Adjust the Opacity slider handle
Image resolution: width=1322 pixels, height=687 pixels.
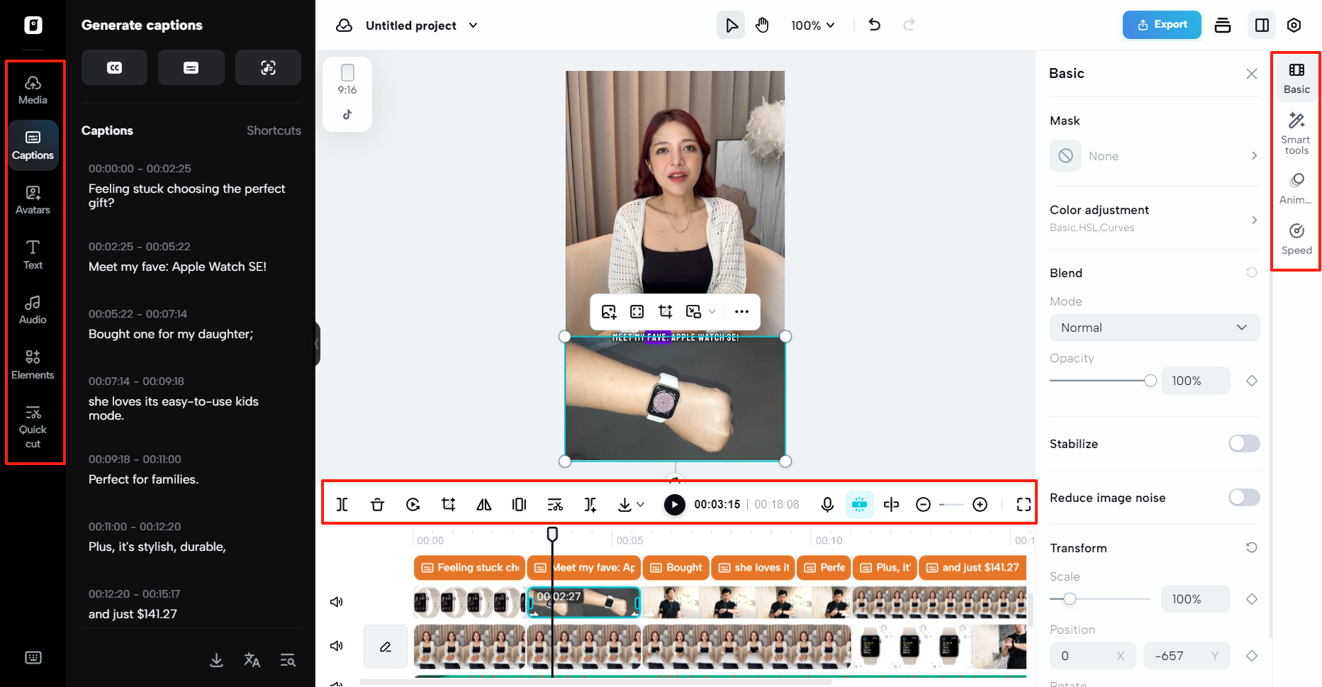click(1150, 381)
